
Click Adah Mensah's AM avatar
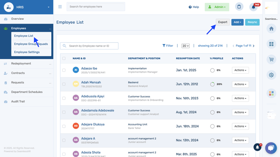tap(76, 84)
